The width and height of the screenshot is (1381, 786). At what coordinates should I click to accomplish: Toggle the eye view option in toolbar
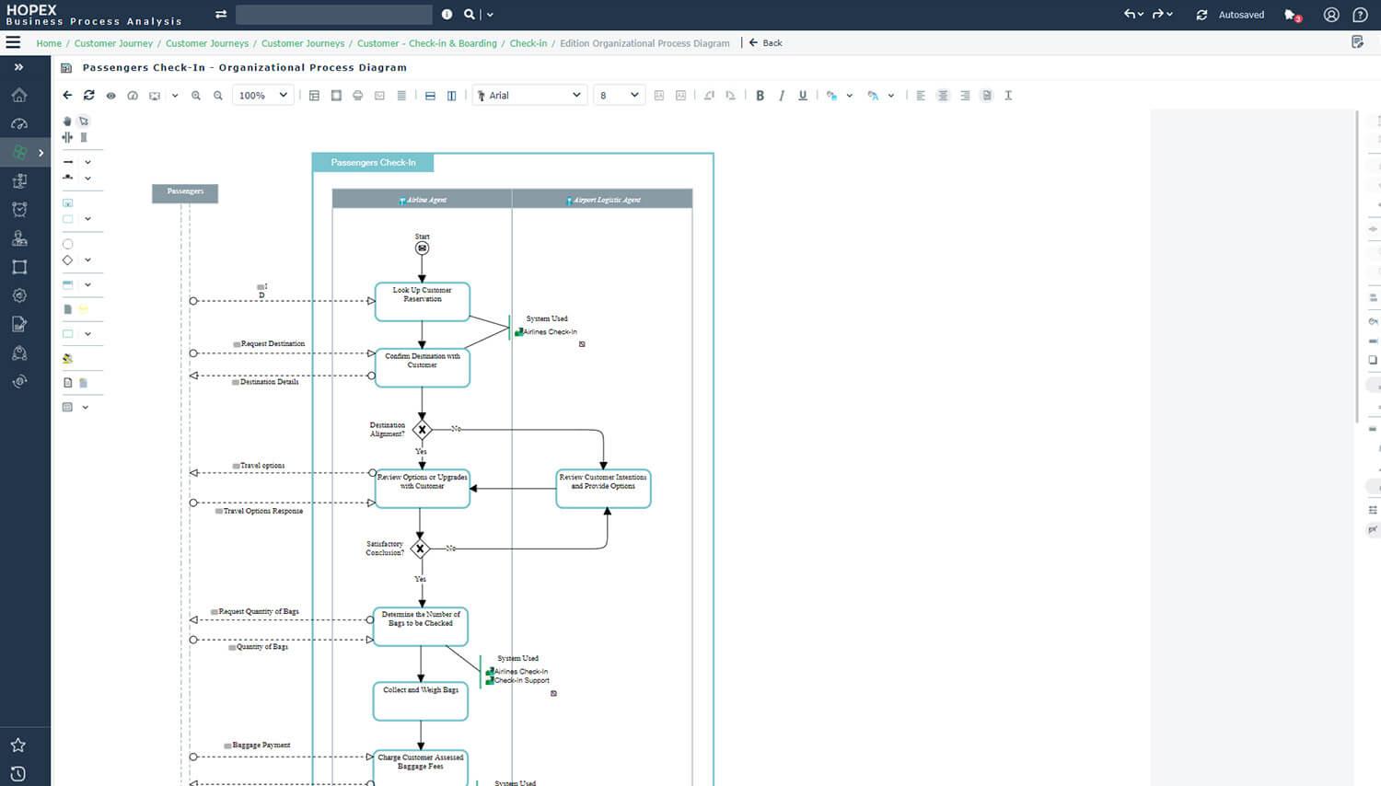tap(110, 96)
